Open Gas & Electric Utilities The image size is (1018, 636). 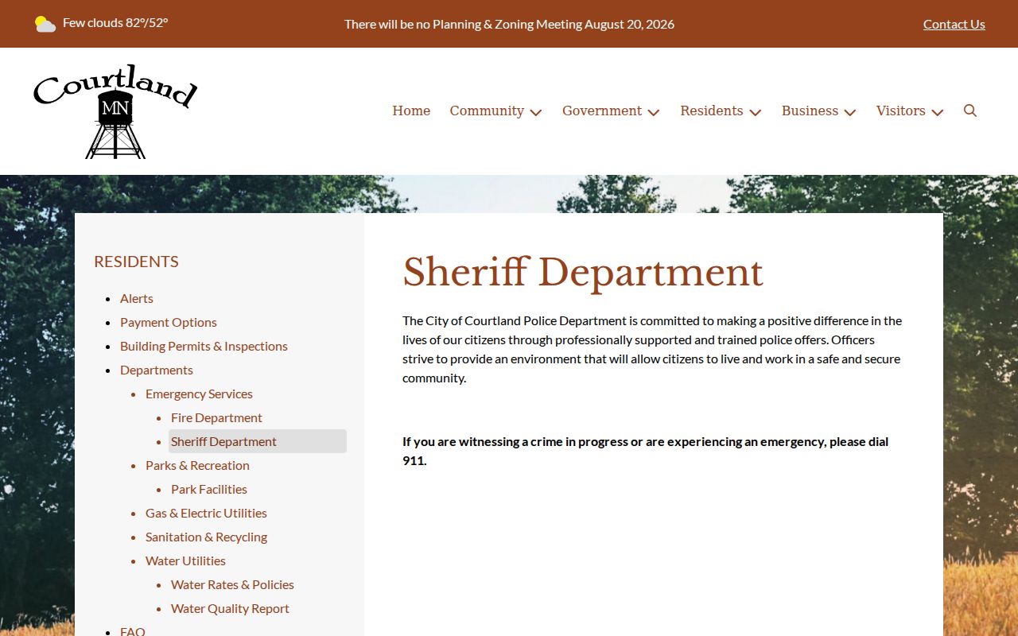click(206, 513)
